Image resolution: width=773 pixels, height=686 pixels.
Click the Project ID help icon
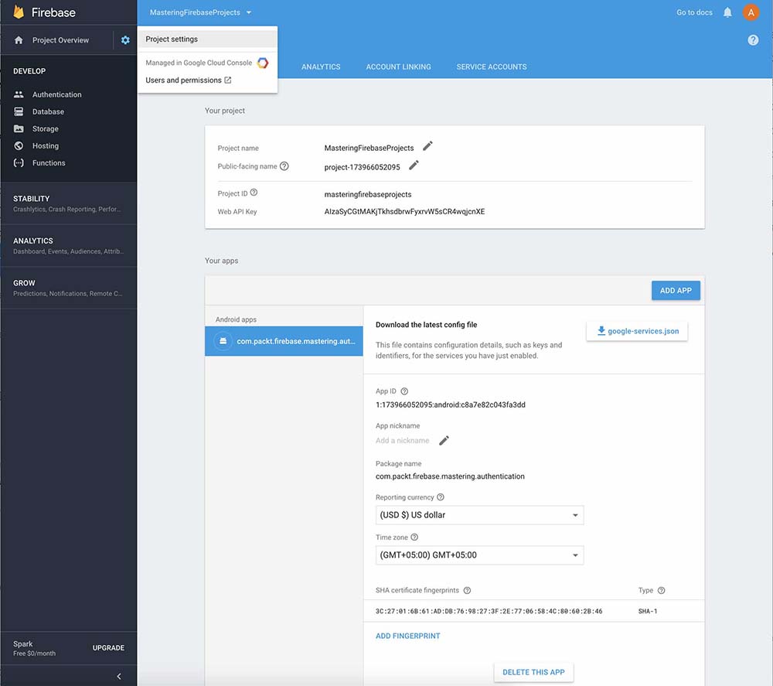pos(254,193)
